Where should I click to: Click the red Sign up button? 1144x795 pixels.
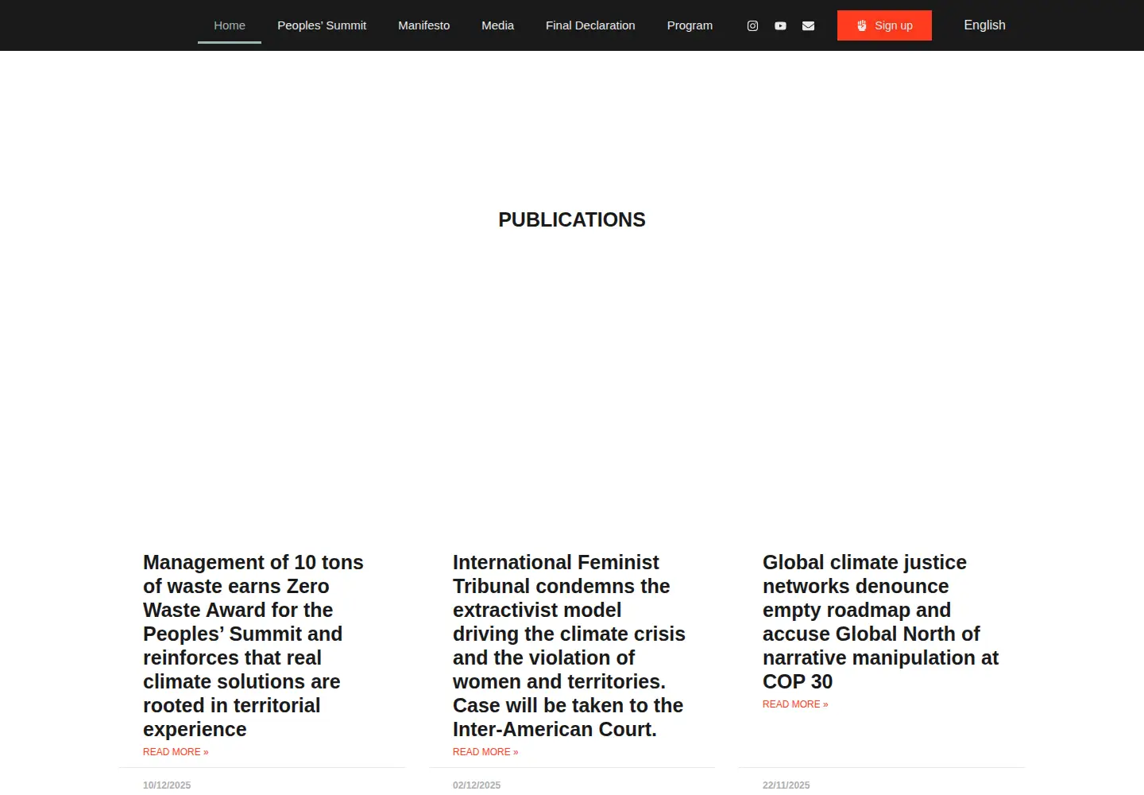point(884,25)
